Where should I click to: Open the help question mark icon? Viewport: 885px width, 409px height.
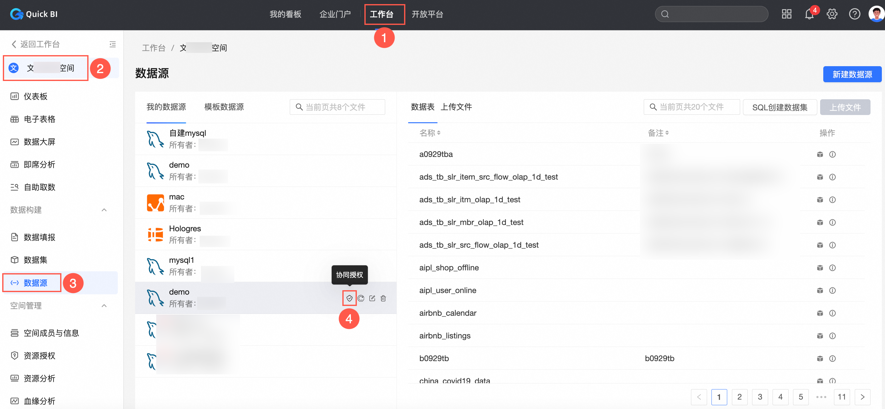point(854,14)
